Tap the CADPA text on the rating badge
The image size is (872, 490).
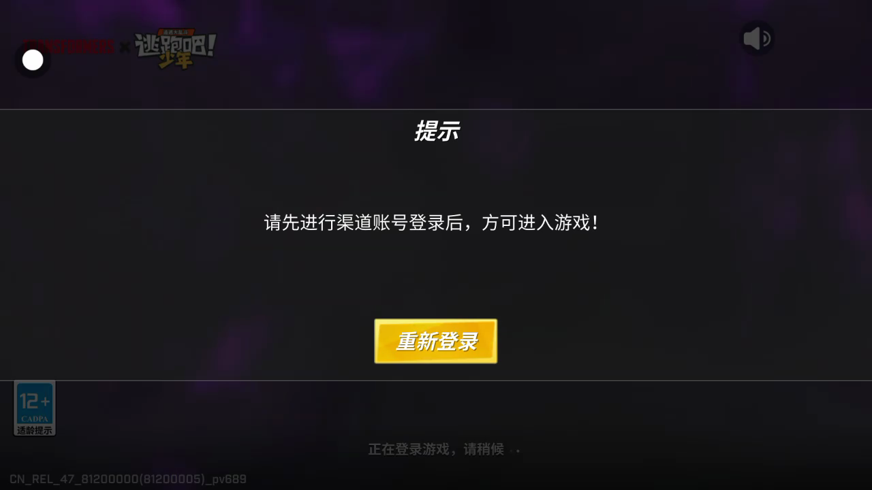(35, 419)
